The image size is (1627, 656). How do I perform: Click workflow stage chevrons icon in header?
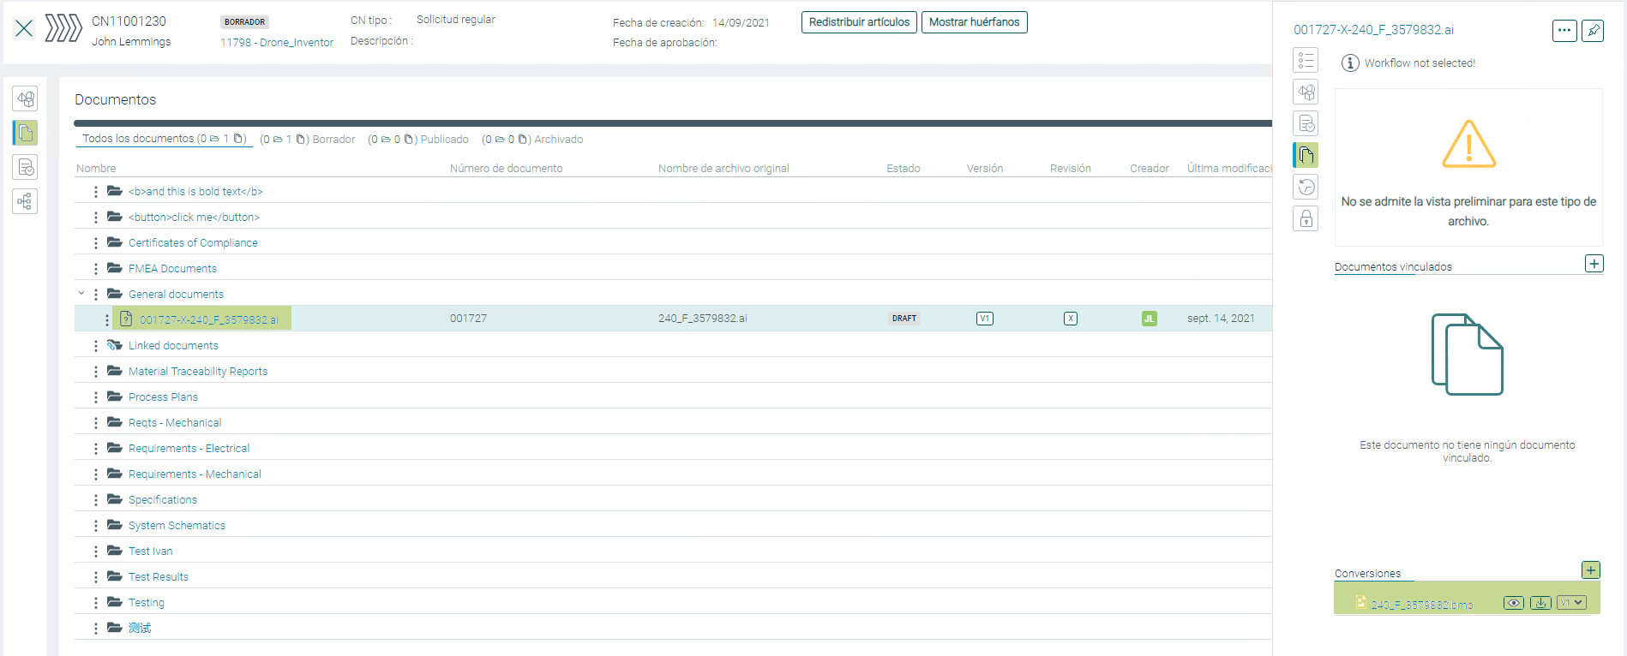63,28
